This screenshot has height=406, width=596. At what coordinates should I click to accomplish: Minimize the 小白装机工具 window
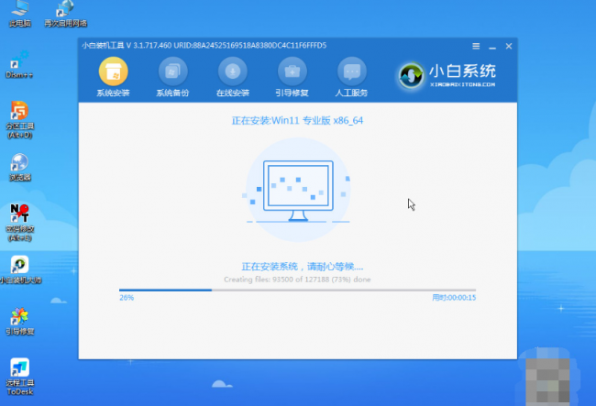tap(492, 47)
